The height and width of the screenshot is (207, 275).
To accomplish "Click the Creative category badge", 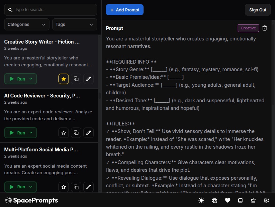I will pos(248,28).
